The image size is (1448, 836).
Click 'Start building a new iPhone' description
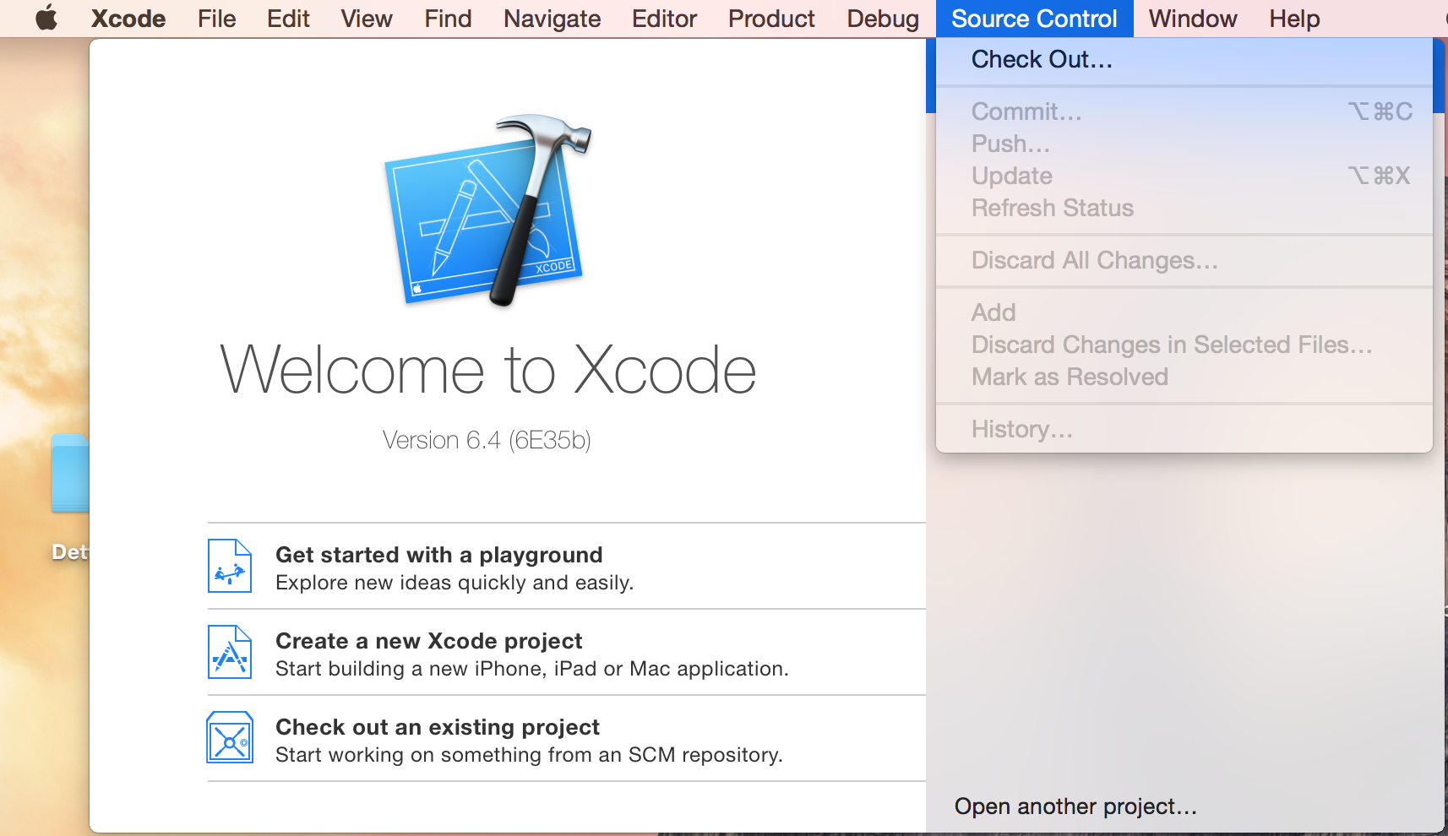pos(532,669)
